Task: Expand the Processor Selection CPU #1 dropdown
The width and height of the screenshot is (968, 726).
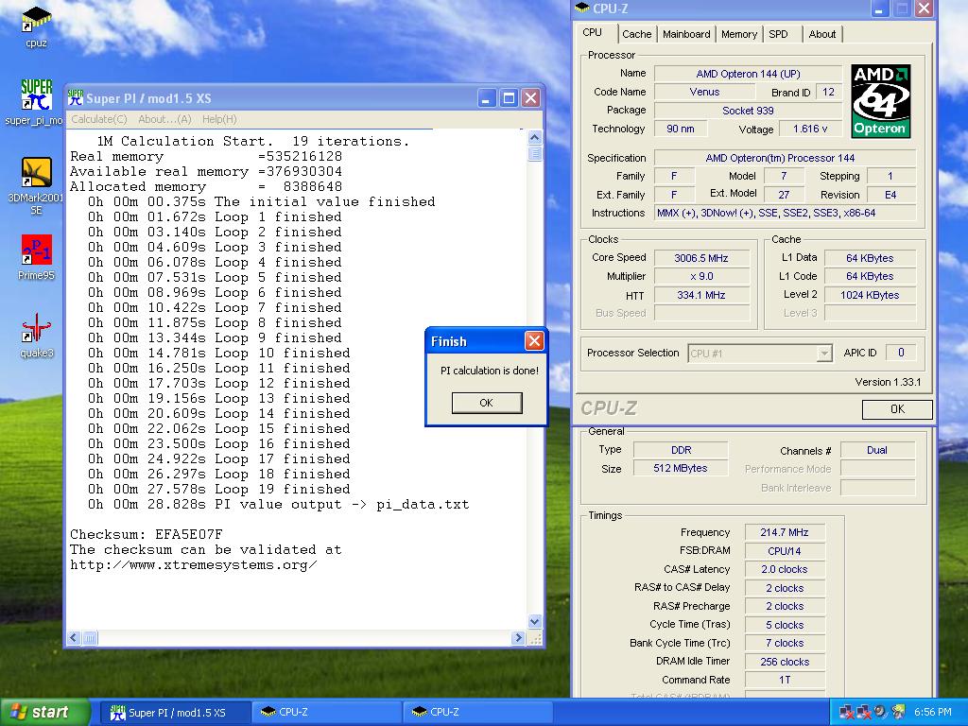Action: click(824, 354)
